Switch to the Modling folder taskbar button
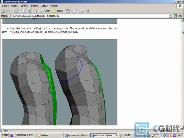This screenshot has height=138, width=184. (50, 135)
